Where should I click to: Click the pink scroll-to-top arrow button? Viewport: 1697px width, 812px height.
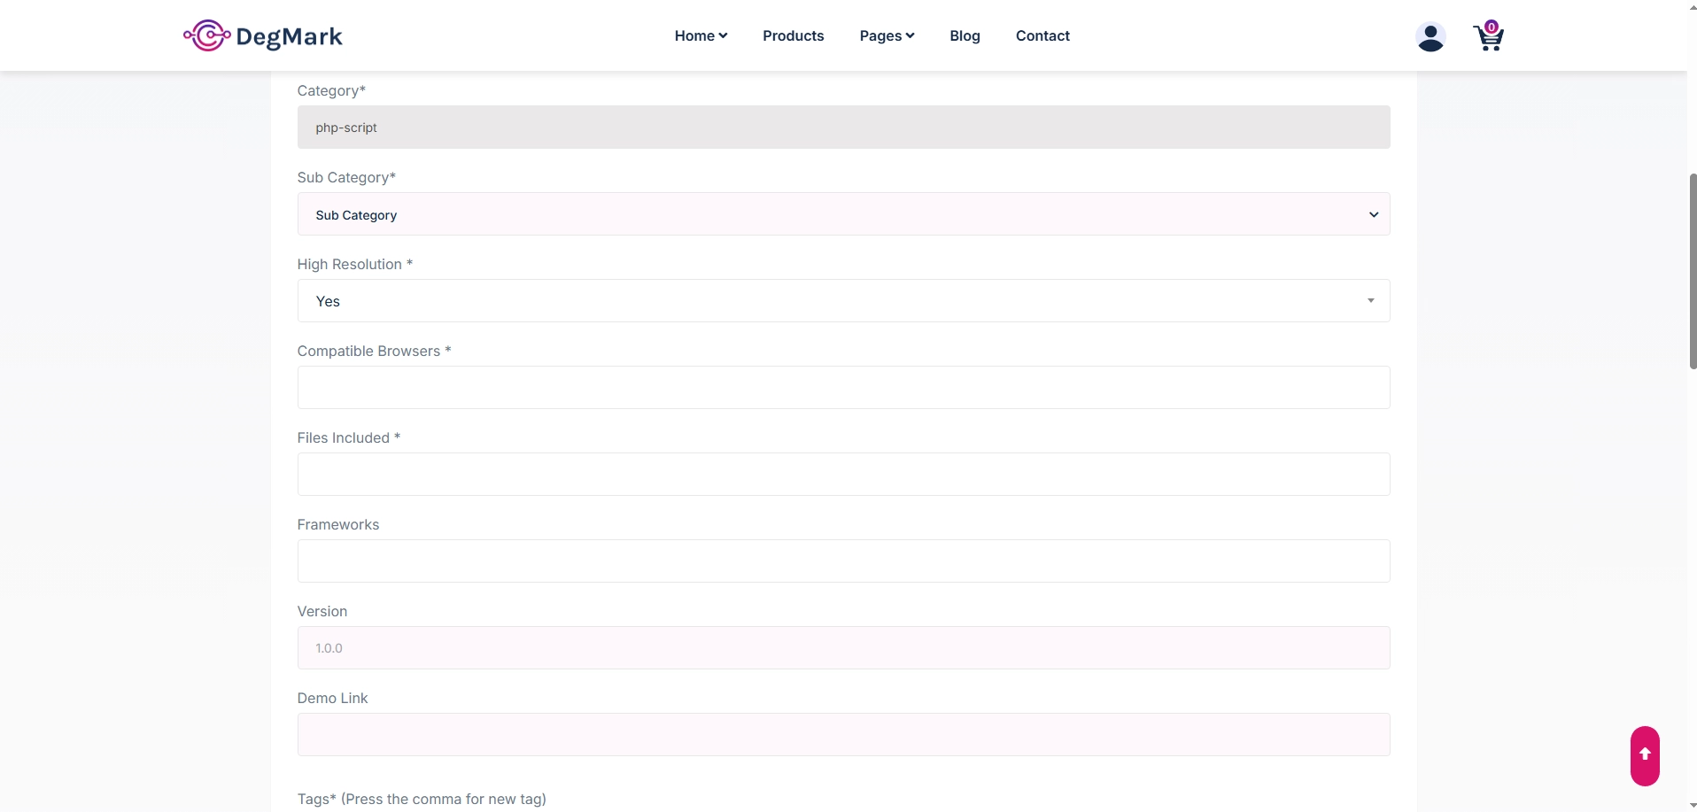pos(1644,755)
